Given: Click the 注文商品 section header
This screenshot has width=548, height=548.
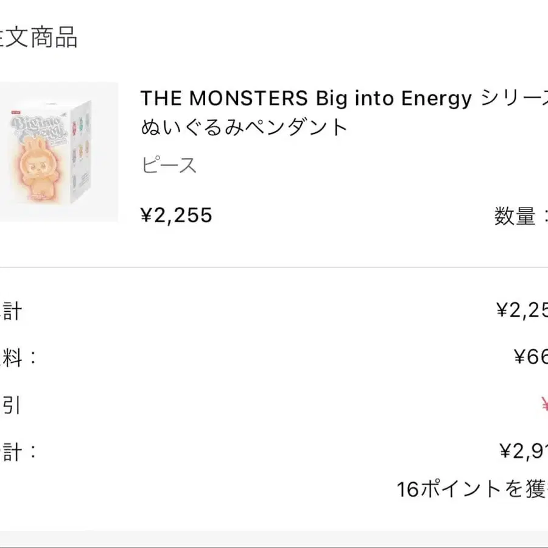Looking at the screenshot, I should coord(39,38).
